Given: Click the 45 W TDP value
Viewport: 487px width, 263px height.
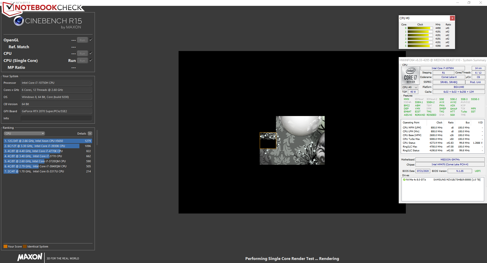Looking at the screenshot, I should click(x=413, y=92).
